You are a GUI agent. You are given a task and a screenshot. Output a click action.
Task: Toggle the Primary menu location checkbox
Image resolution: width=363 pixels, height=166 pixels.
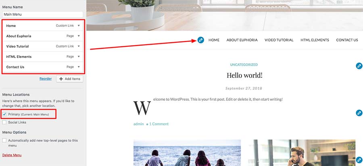[4, 114]
